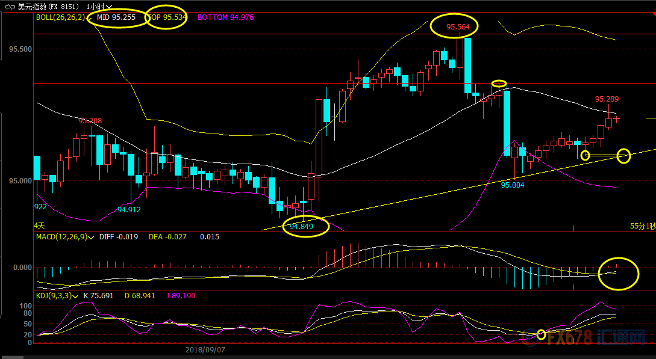The height and width of the screenshot is (359, 656).
Task: Click the link icon beside 美元指数 title
Action: [x=10, y=7]
